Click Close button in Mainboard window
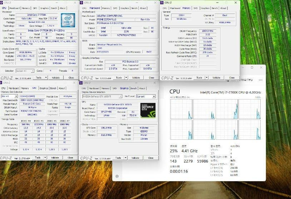 (x=152, y=77)
